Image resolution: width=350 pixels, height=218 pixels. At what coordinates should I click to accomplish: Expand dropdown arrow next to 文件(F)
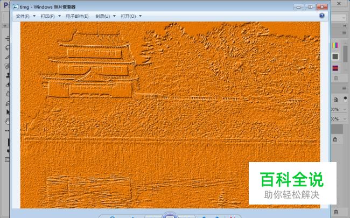point(34,16)
